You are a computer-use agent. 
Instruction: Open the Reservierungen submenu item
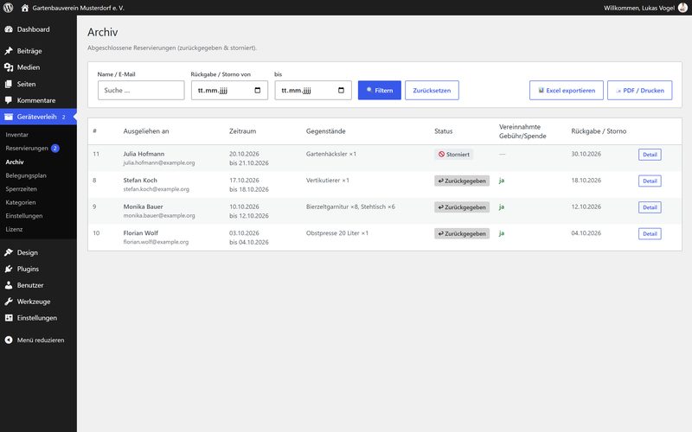27,148
